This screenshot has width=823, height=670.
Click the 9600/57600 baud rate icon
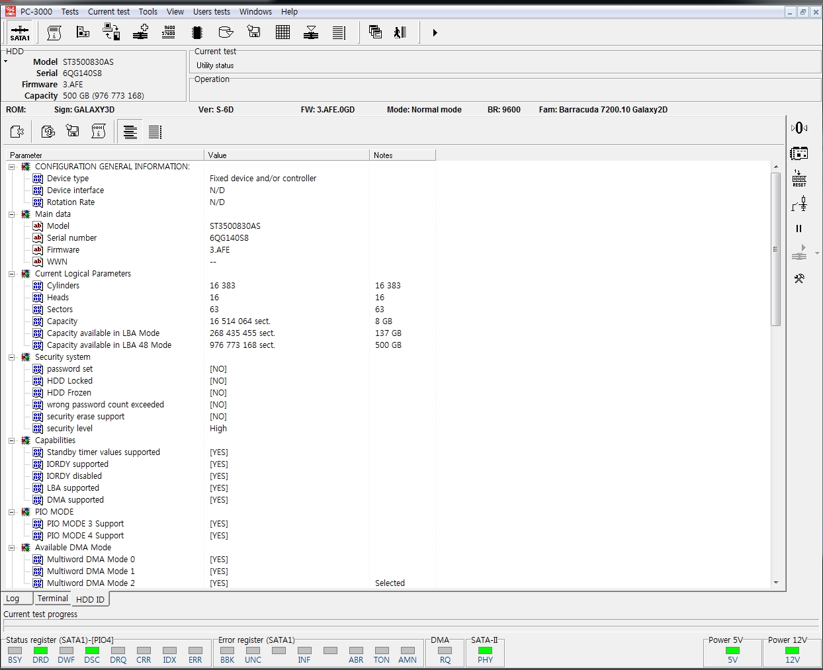click(x=169, y=32)
